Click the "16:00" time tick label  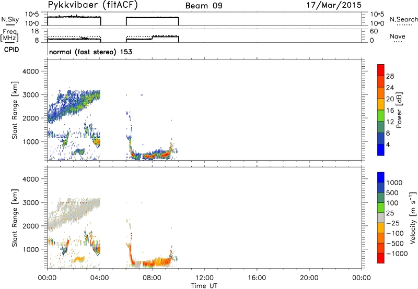[257, 278]
